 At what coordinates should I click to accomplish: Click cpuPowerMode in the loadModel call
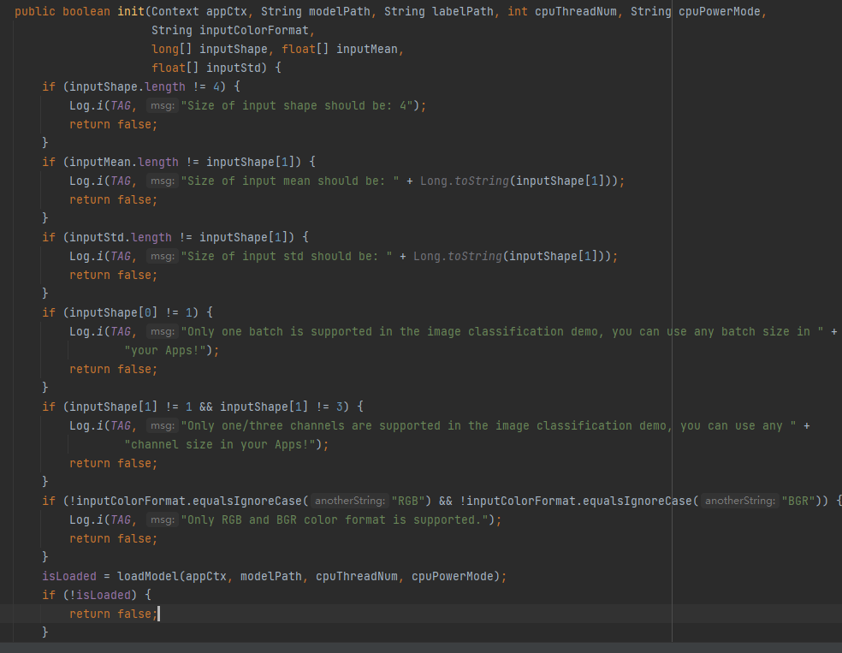(452, 576)
